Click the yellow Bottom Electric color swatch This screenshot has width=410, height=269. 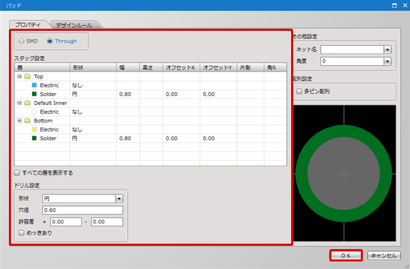click(34, 129)
